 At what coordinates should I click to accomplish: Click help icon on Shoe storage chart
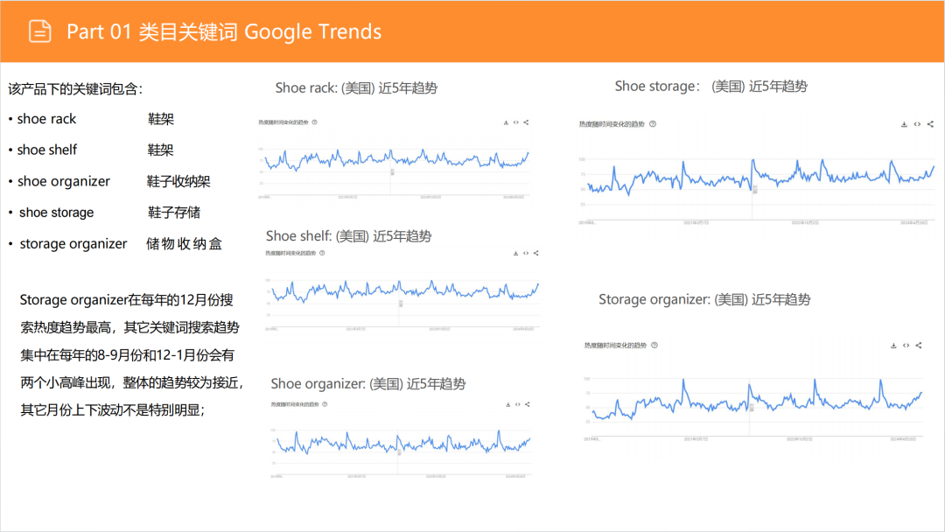[x=653, y=124]
